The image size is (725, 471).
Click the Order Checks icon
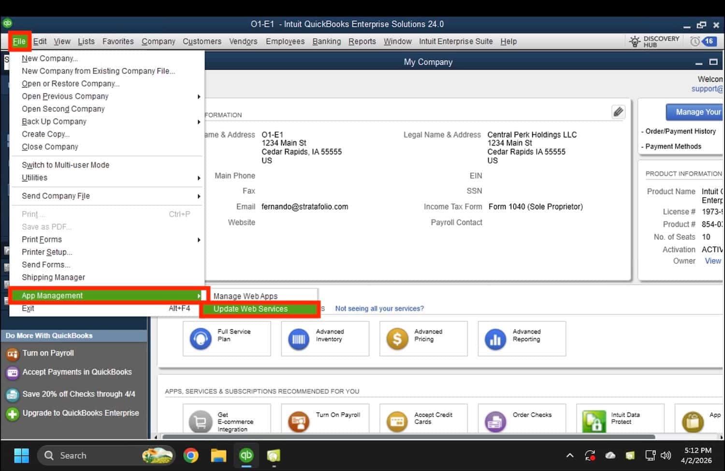[x=495, y=422]
